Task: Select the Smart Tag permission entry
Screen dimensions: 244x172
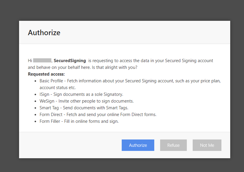Action: [x=84, y=108]
